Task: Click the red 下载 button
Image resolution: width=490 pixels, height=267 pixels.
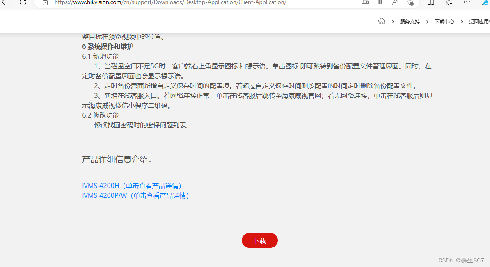Action: pyautogui.click(x=260, y=240)
